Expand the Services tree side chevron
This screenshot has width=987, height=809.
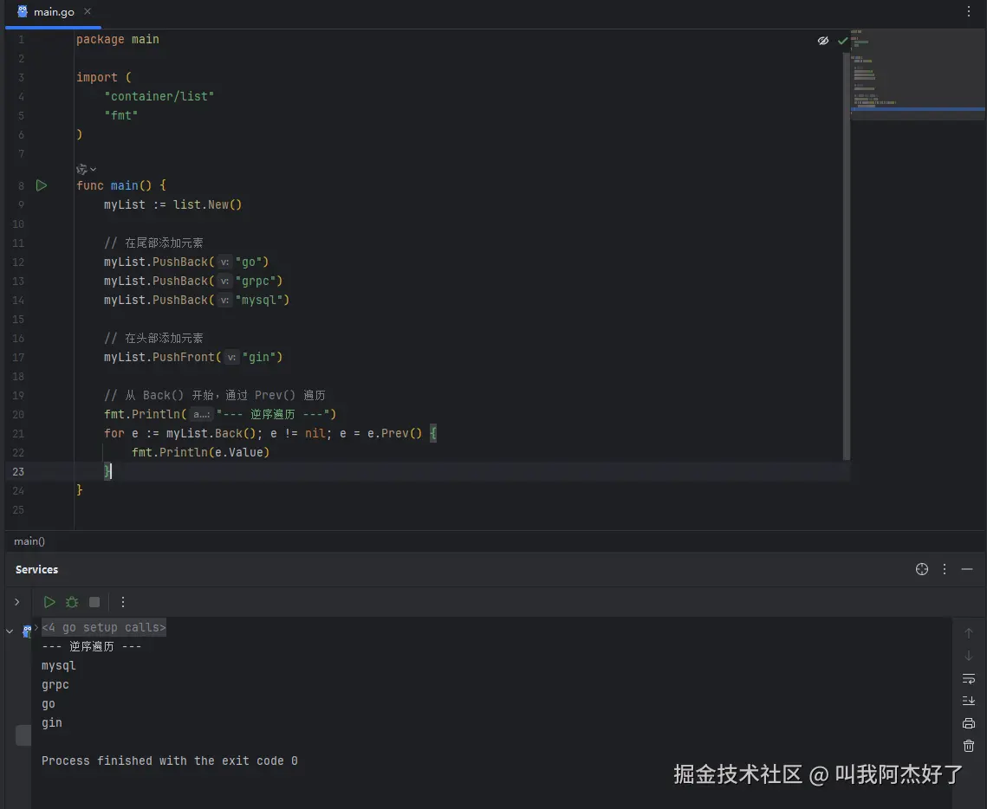pos(17,602)
